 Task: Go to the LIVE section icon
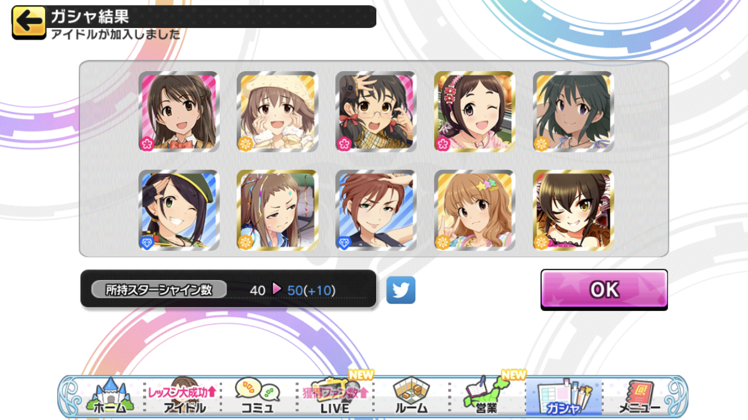pos(334,396)
